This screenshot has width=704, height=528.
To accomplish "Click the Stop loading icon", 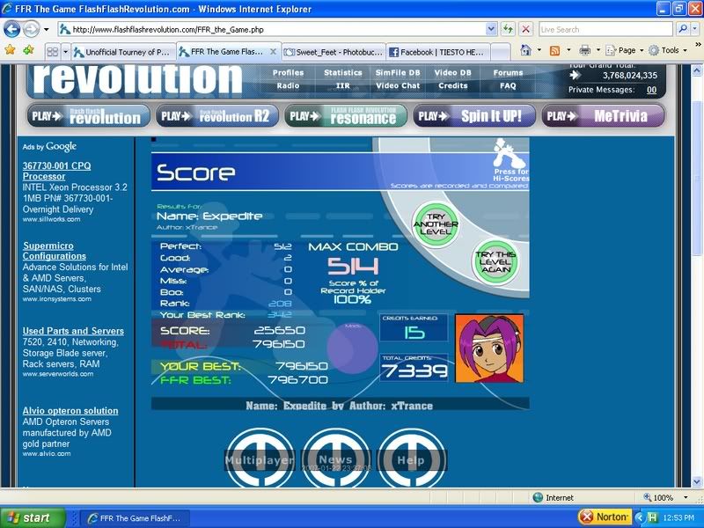I will point(525,29).
